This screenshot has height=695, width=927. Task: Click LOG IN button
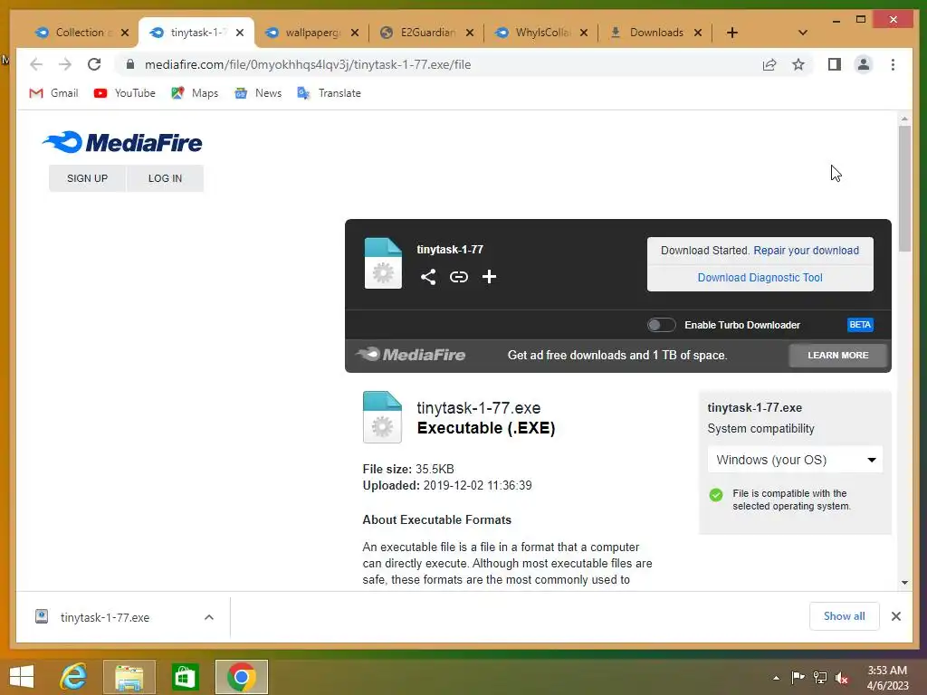[165, 178]
